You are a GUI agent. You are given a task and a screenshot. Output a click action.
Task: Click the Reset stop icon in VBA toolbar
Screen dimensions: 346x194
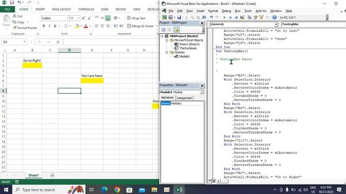coord(236,17)
